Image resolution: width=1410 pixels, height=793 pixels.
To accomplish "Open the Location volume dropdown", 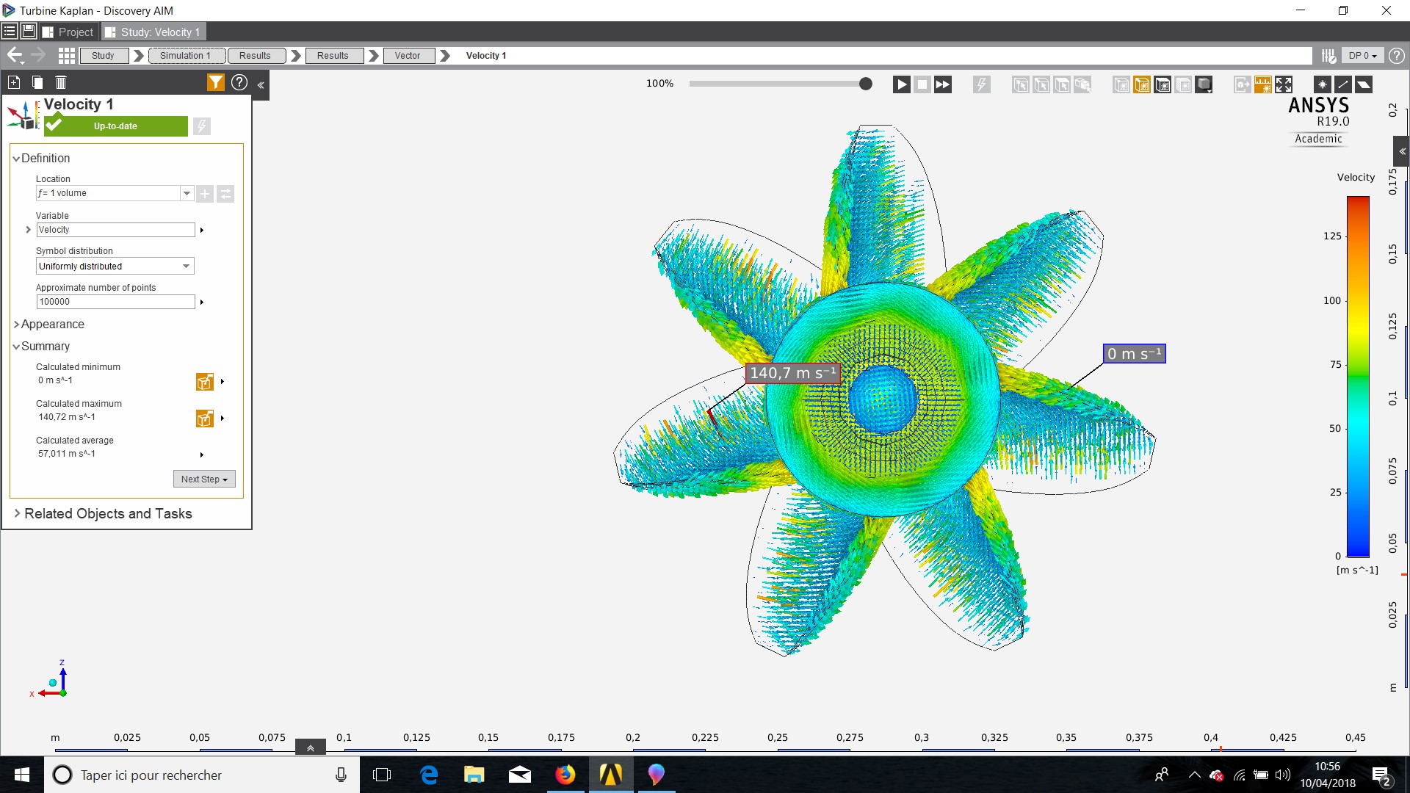I will [x=187, y=193].
